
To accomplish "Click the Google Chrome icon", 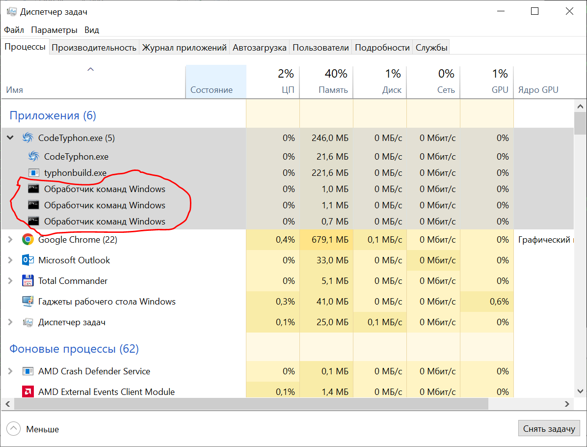I will click(27, 239).
